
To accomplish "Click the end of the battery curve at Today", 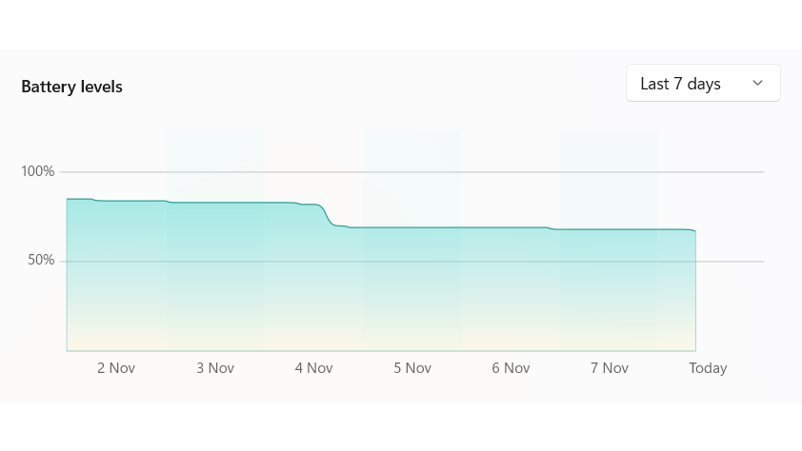I will pyautogui.click(x=695, y=231).
